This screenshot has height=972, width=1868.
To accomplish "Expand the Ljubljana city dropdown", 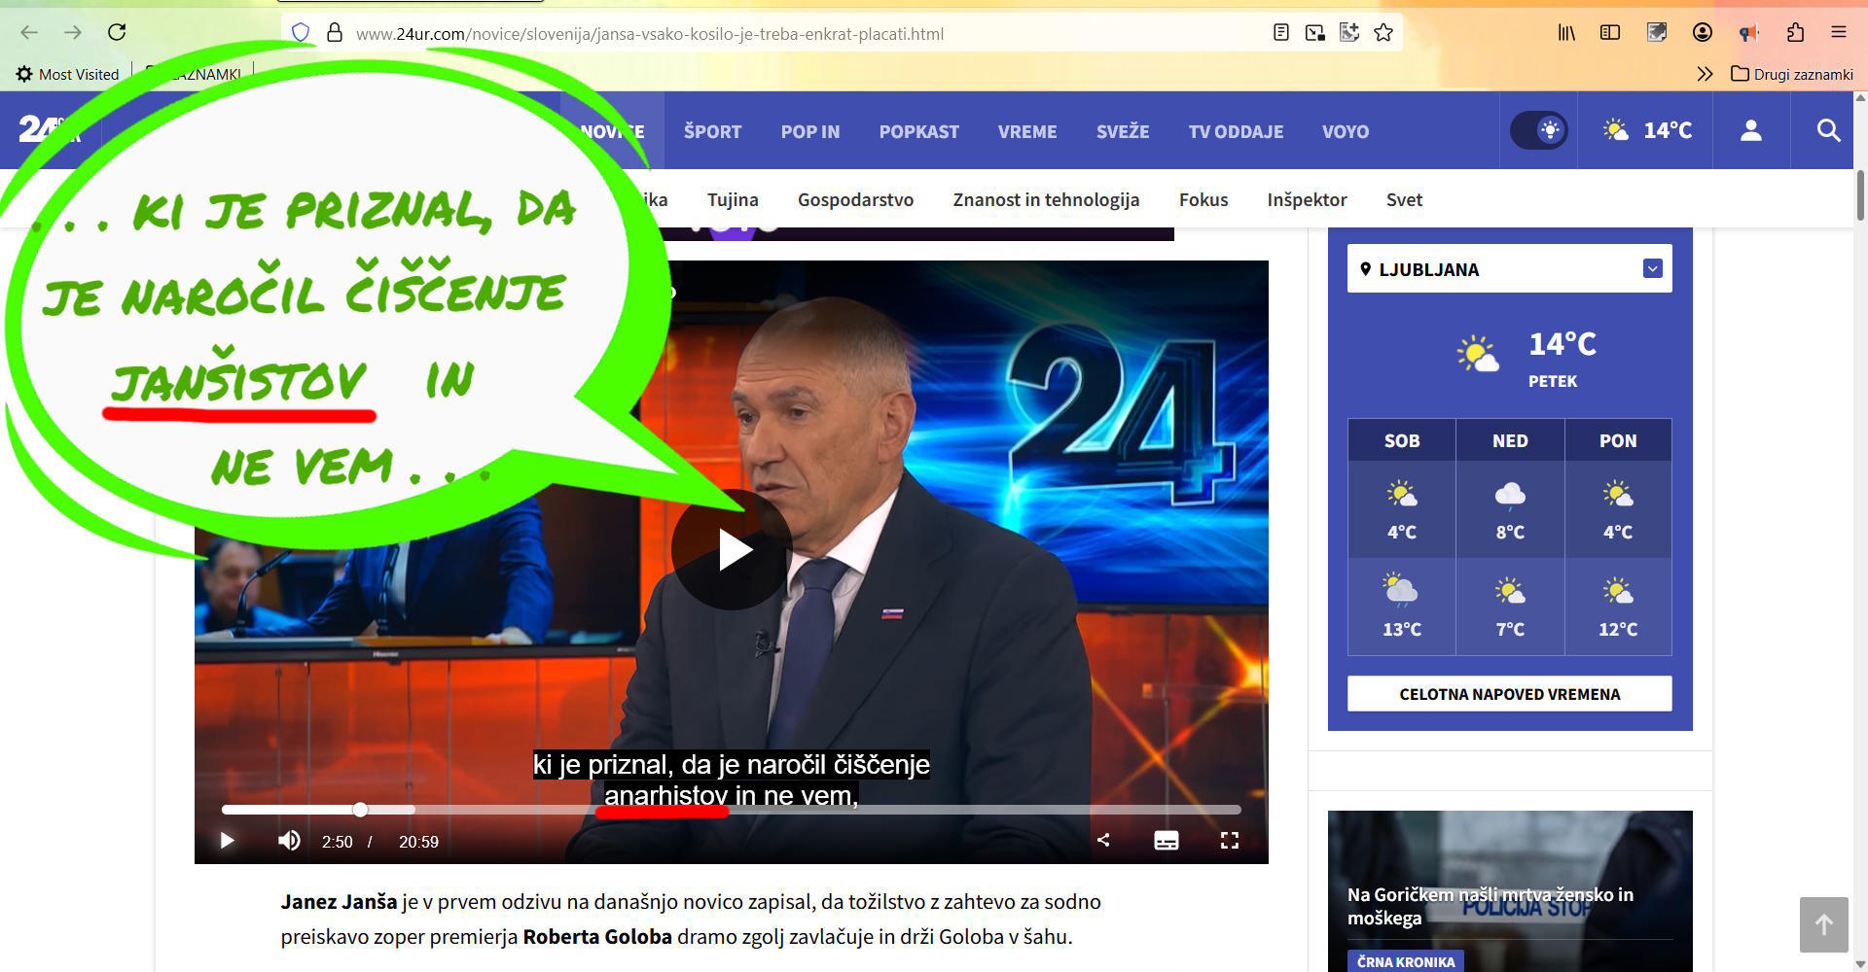I will (x=1652, y=269).
